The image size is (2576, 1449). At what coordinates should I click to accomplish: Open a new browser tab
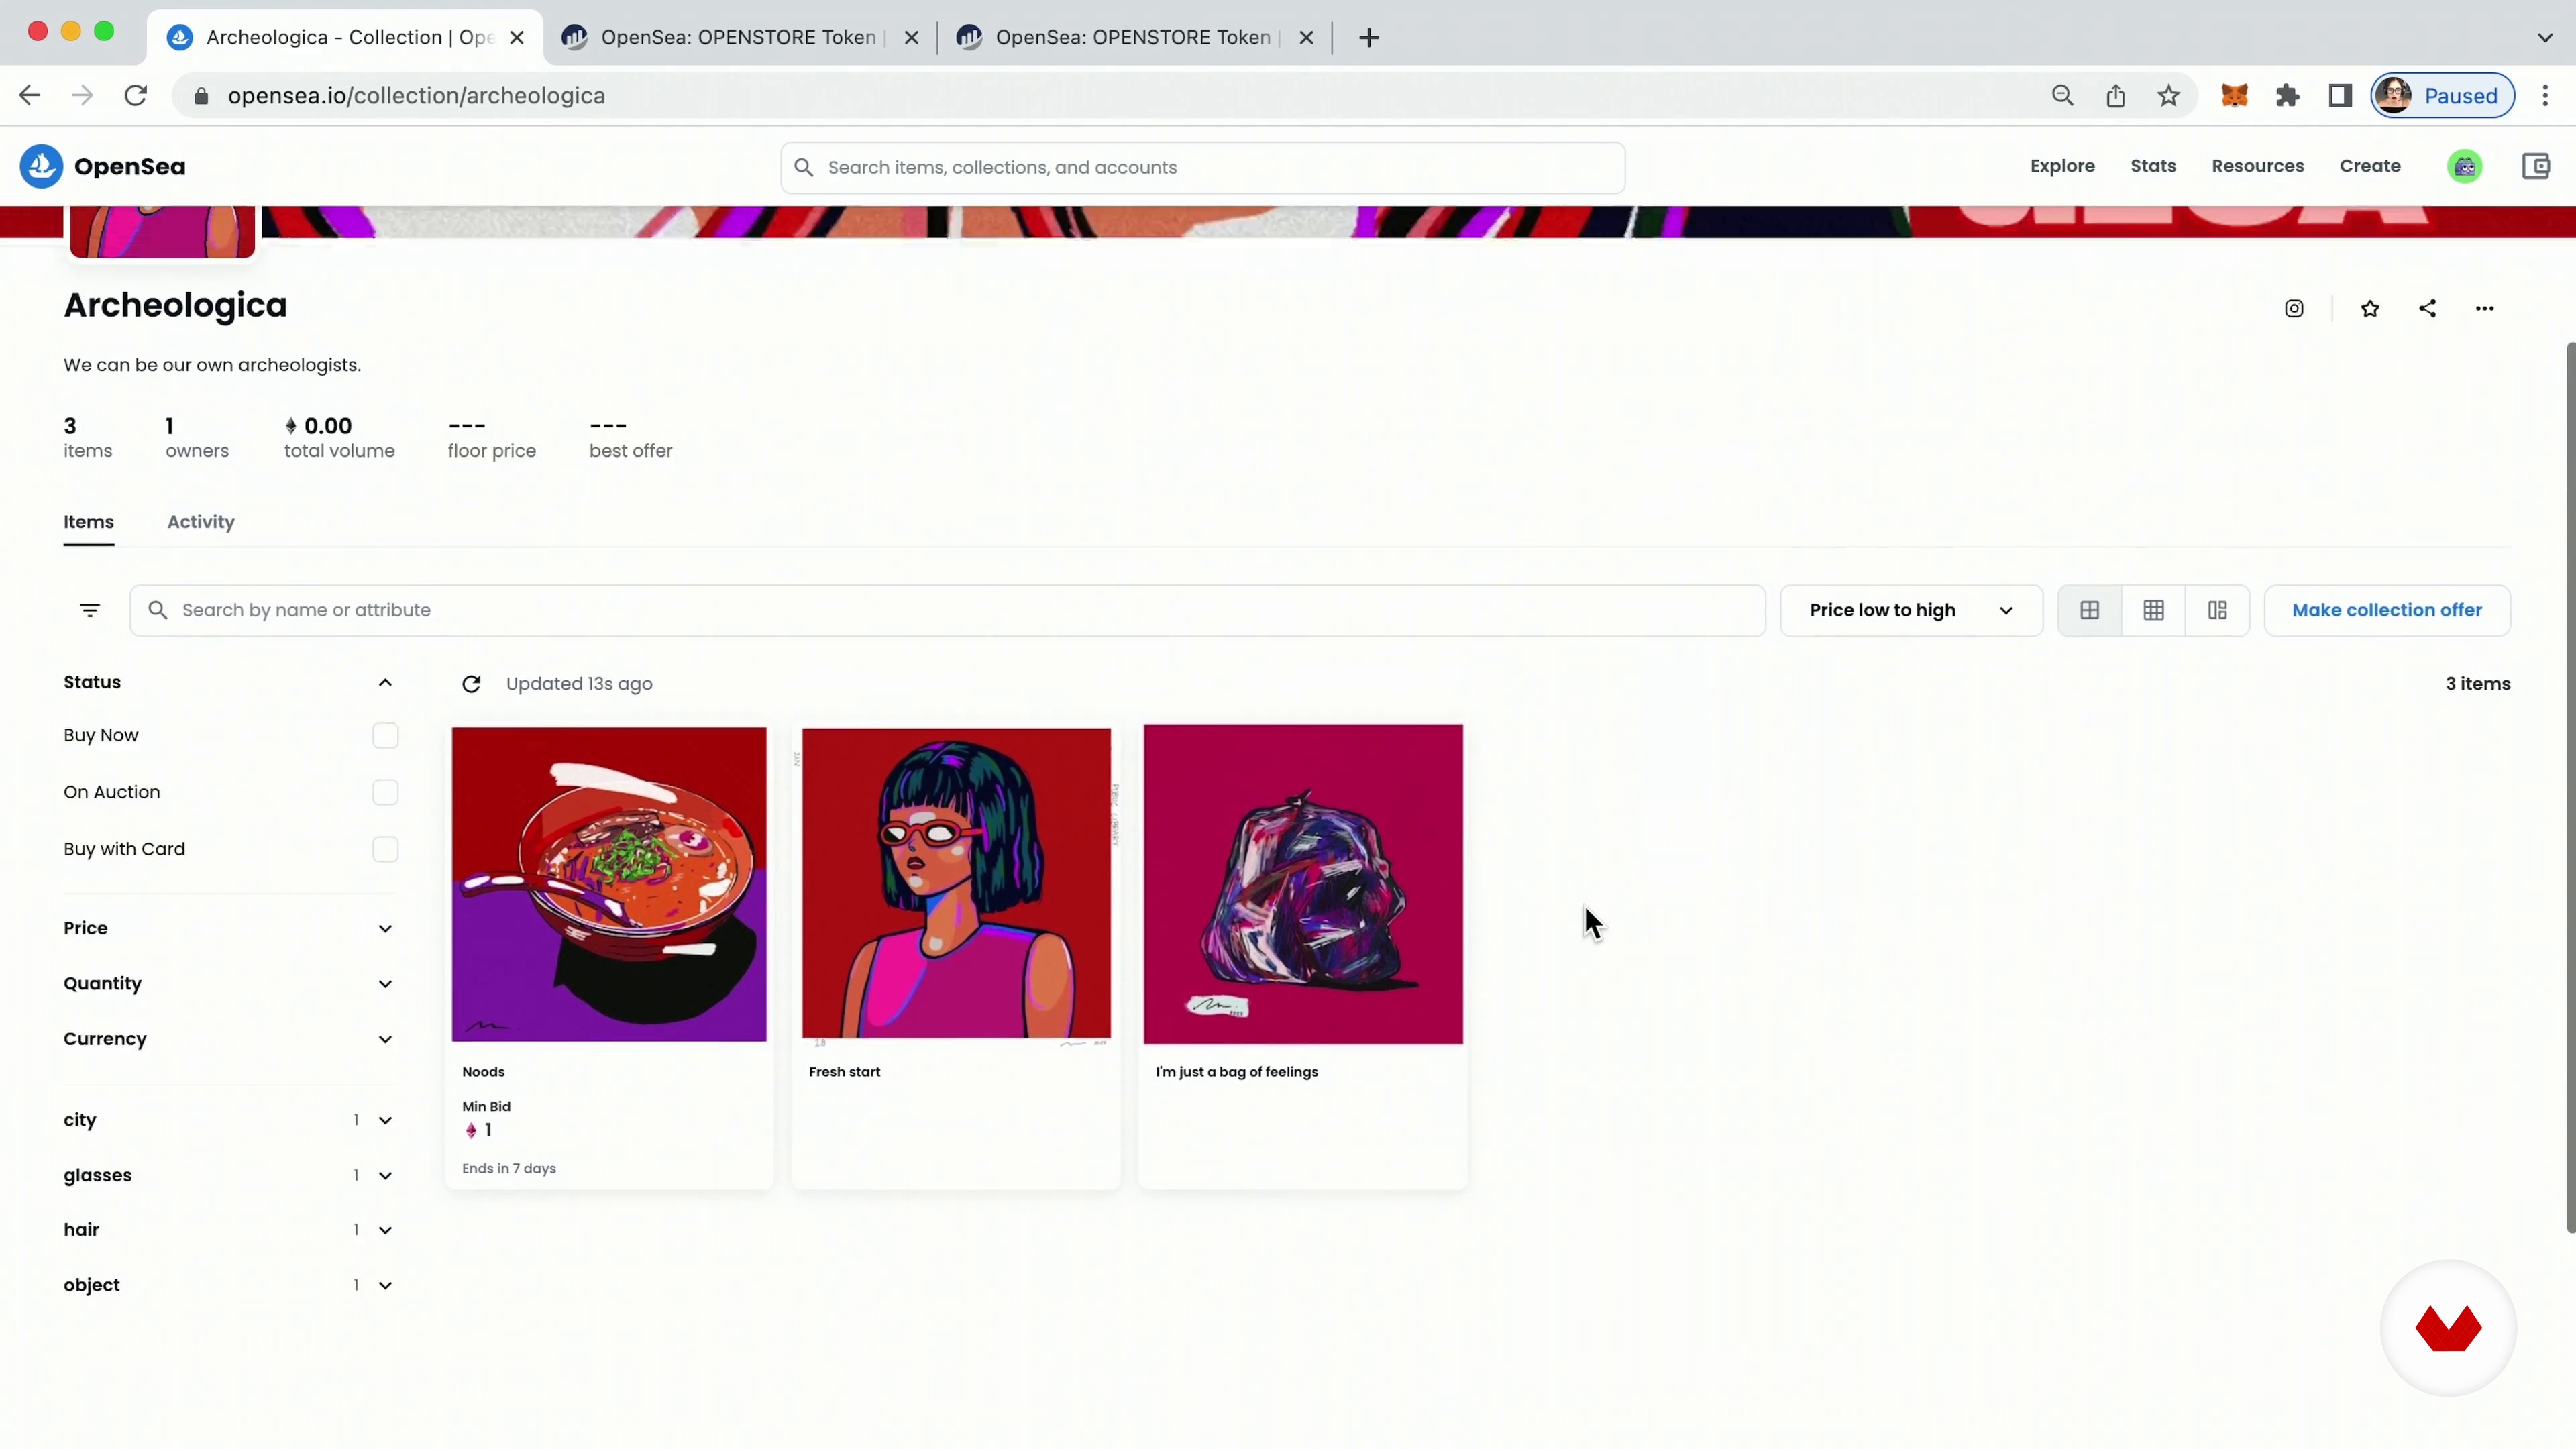pos(1369,37)
